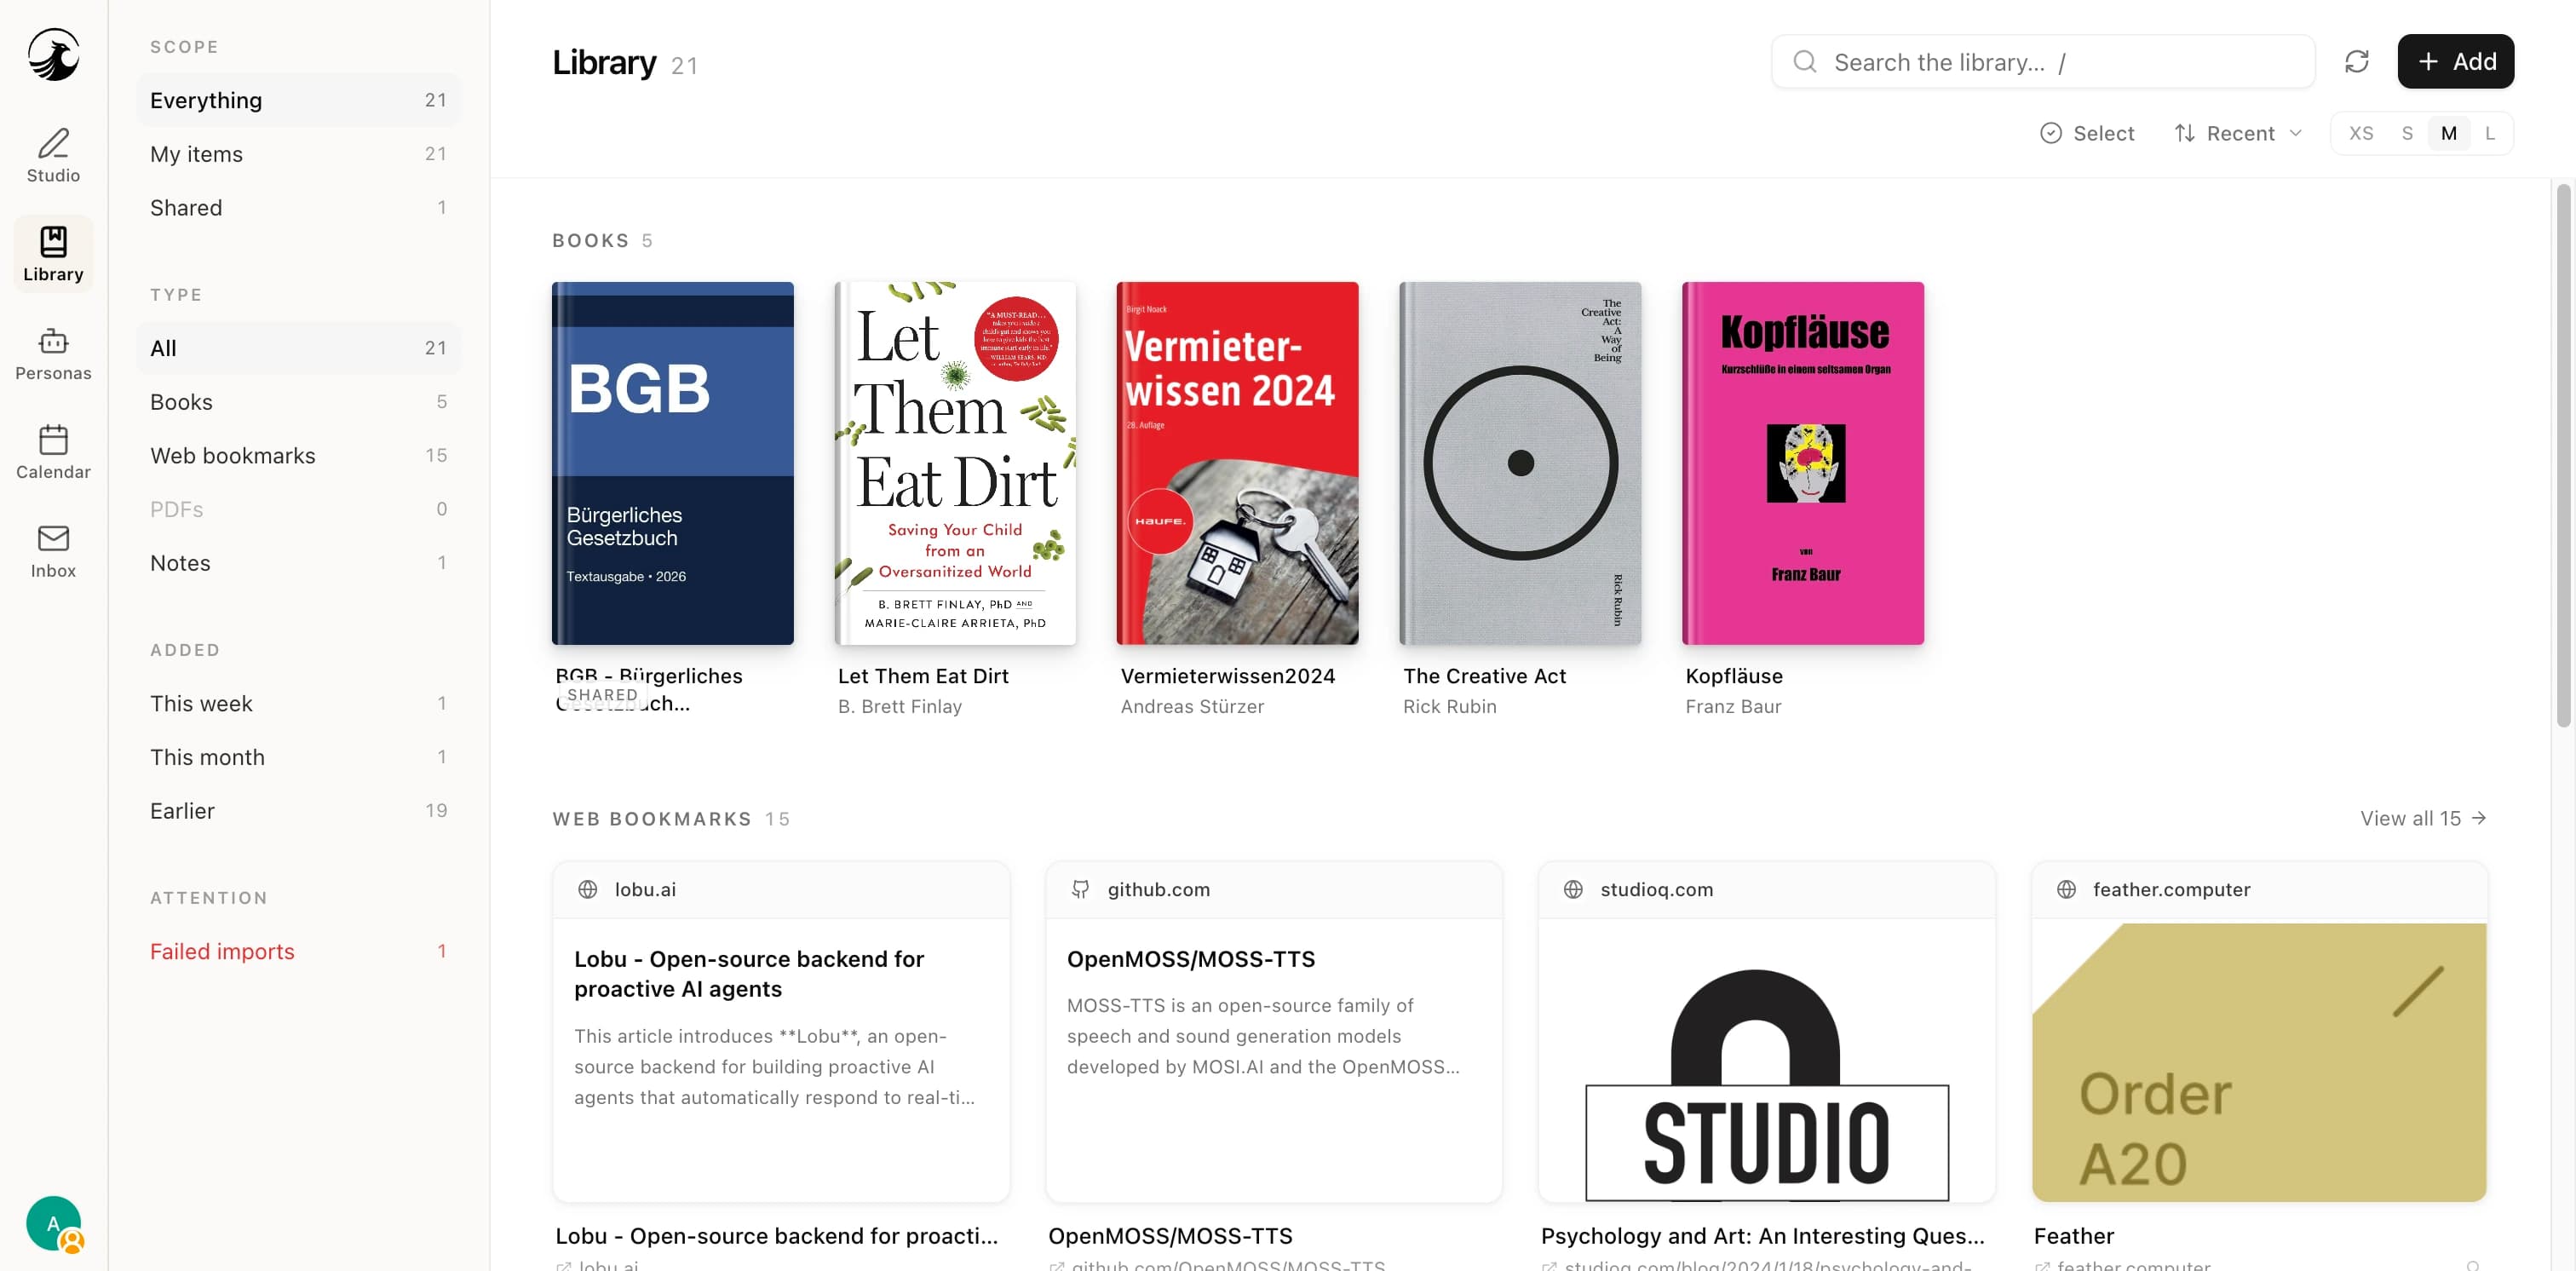
Task: Click author name B. Brett Finlay
Action: 899,706
